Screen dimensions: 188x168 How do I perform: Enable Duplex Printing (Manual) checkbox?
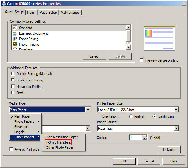[x=13, y=74]
